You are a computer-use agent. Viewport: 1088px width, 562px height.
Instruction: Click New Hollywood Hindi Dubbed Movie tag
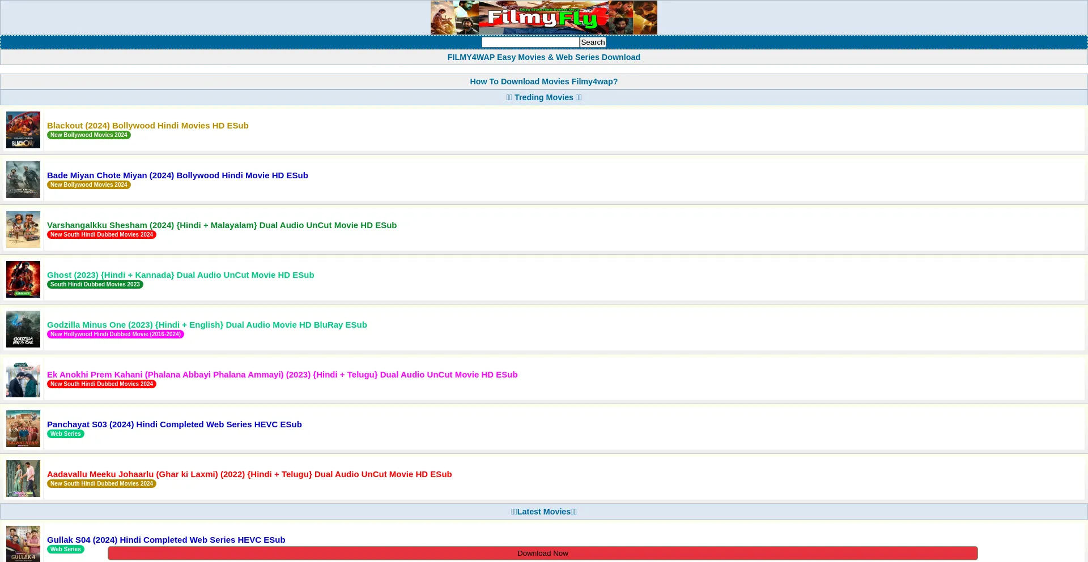116,334
